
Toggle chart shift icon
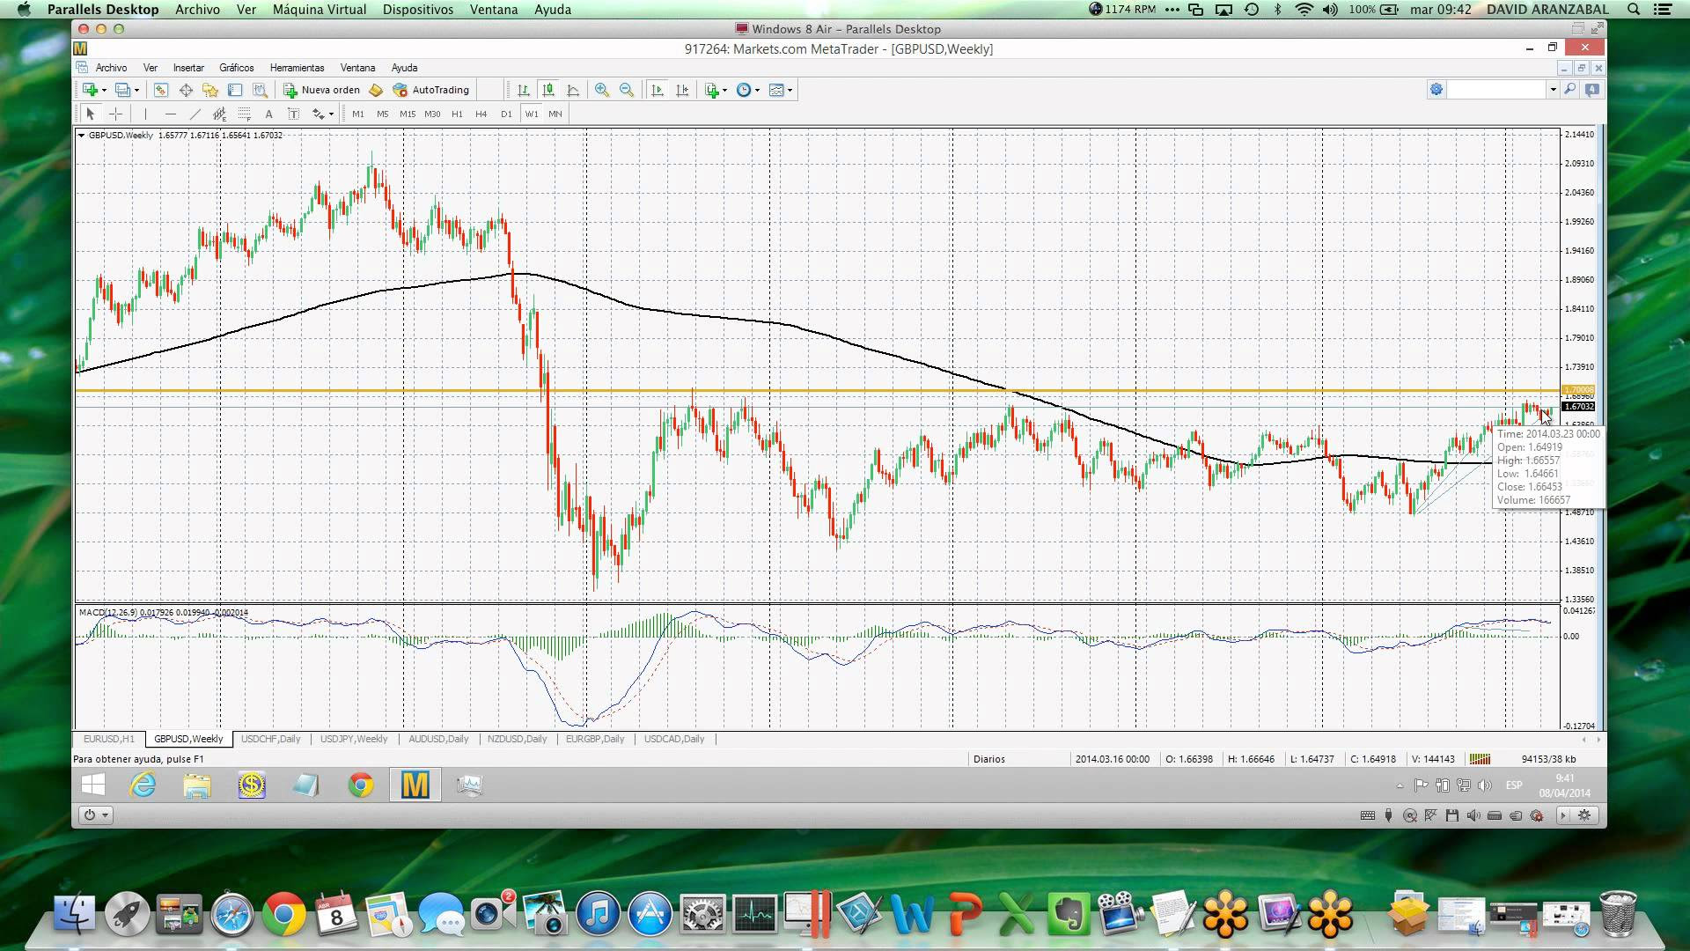681,90
